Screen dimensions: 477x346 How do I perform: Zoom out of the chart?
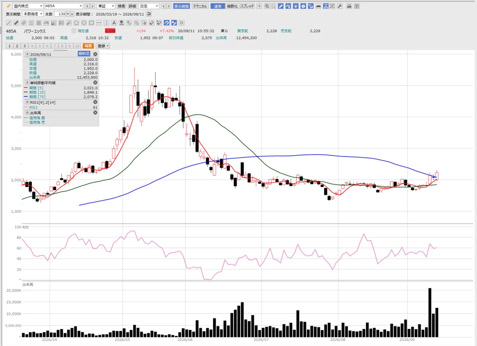(x=273, y=6)
